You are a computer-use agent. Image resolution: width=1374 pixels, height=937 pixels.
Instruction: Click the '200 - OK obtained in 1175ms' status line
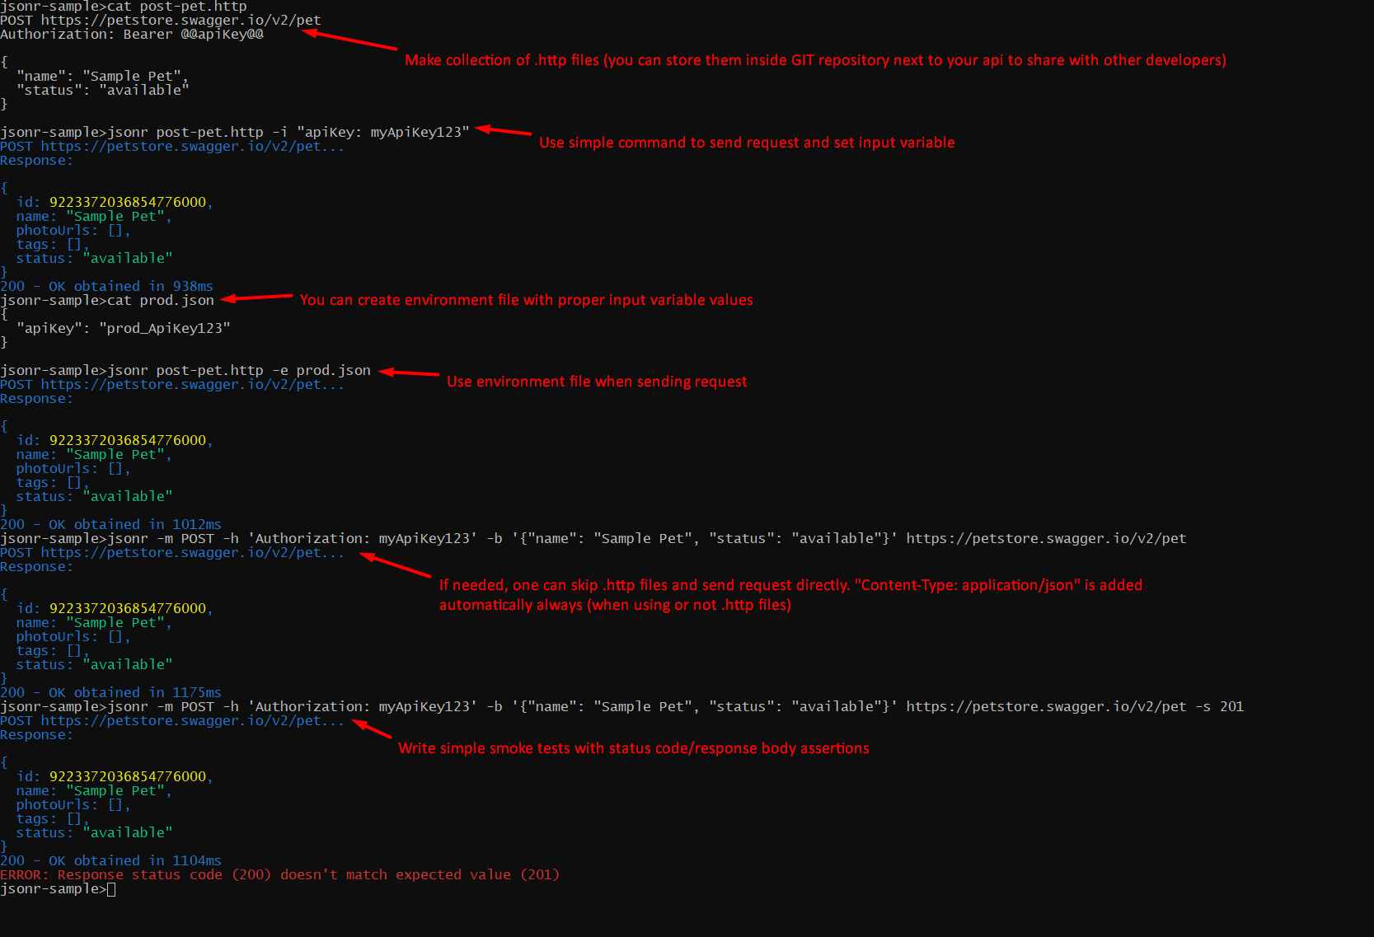click(x=110, y=692)
